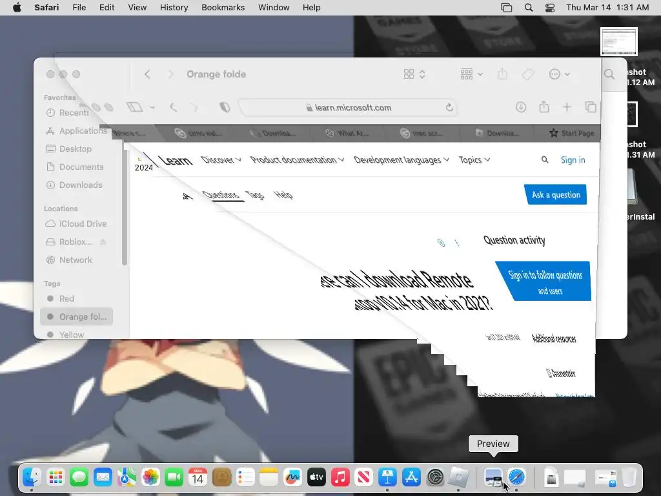This screenshot has width=661, height=496.
Task: Open Spotlight search in menu bar
Action: point(528,8)
